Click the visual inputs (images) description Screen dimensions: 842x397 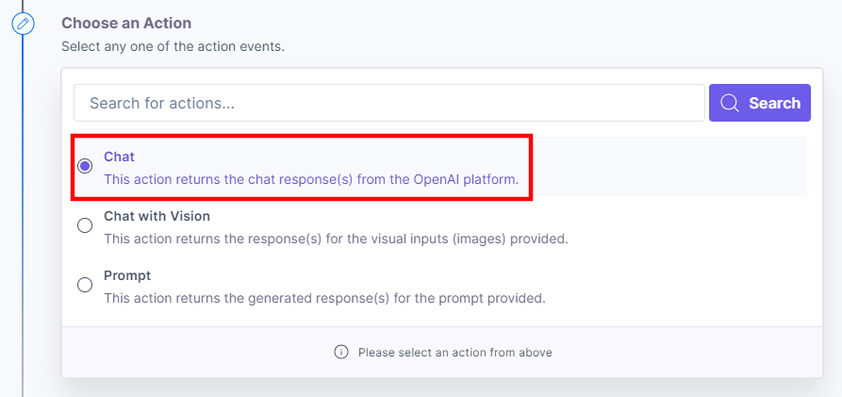(x=336, y=239)
